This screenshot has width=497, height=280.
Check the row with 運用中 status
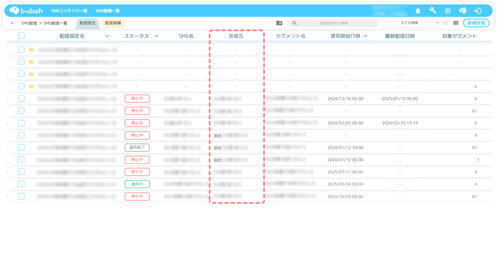click(21, 184)
